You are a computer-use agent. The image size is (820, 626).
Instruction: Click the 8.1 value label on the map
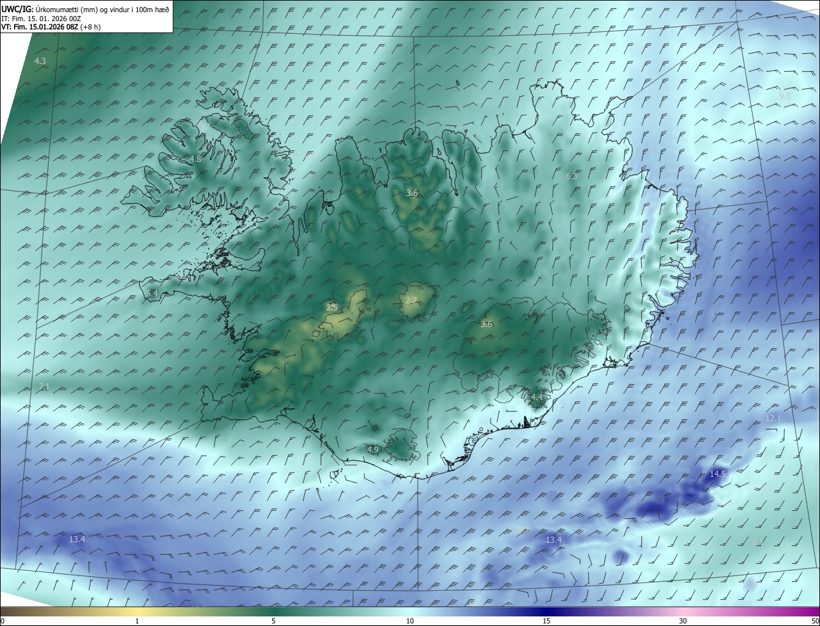pyautogui.click(x=757, y=542)
